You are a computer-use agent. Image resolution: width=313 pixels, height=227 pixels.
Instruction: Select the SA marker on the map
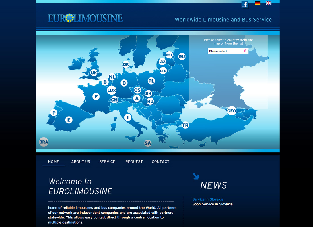(x=148, y=143)
